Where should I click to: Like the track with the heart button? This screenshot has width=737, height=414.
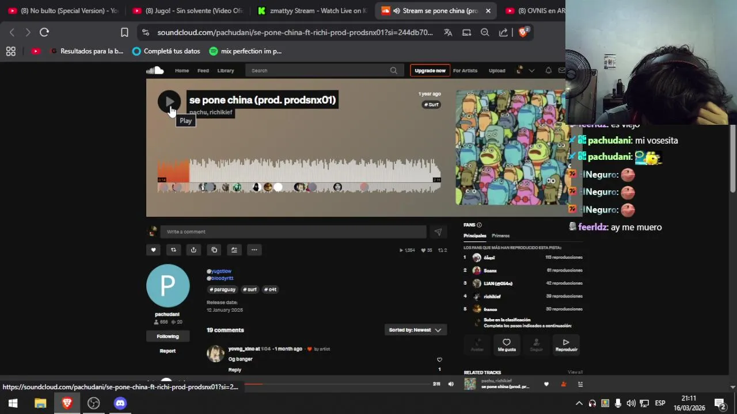[153, 250]
